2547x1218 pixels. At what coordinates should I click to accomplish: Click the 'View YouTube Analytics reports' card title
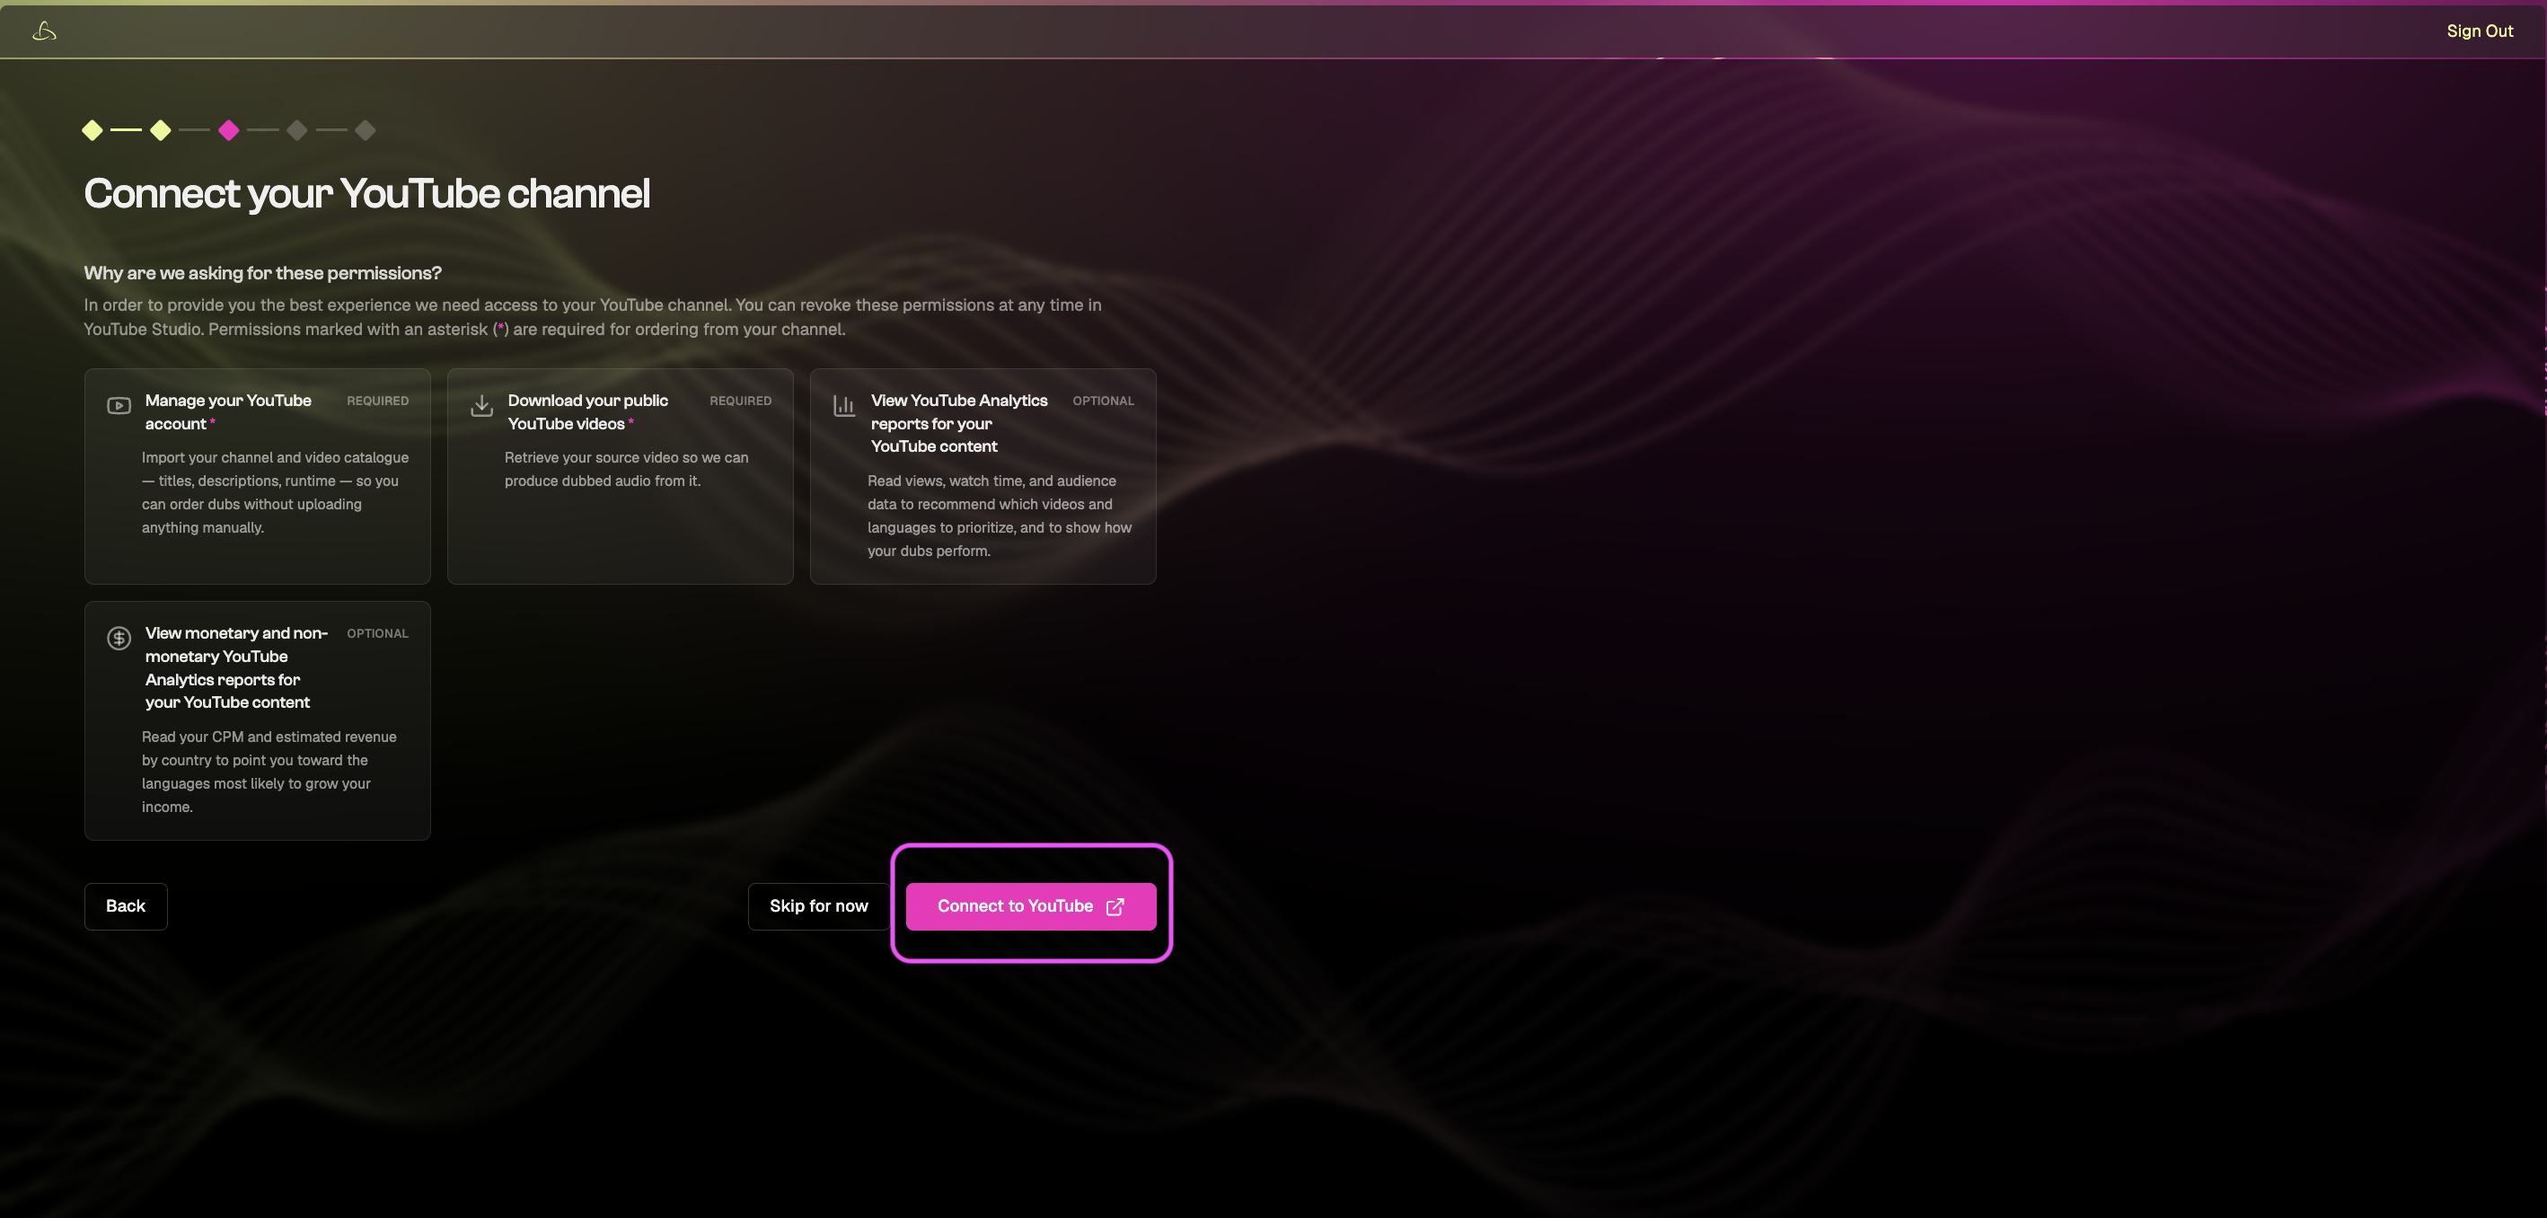[x=959, y=423]
